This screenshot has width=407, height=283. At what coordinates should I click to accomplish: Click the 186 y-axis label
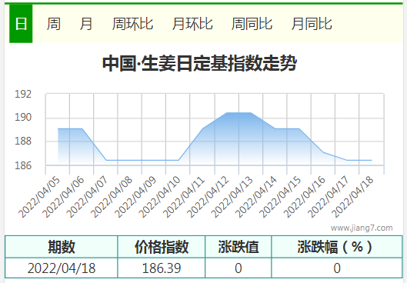23,165
